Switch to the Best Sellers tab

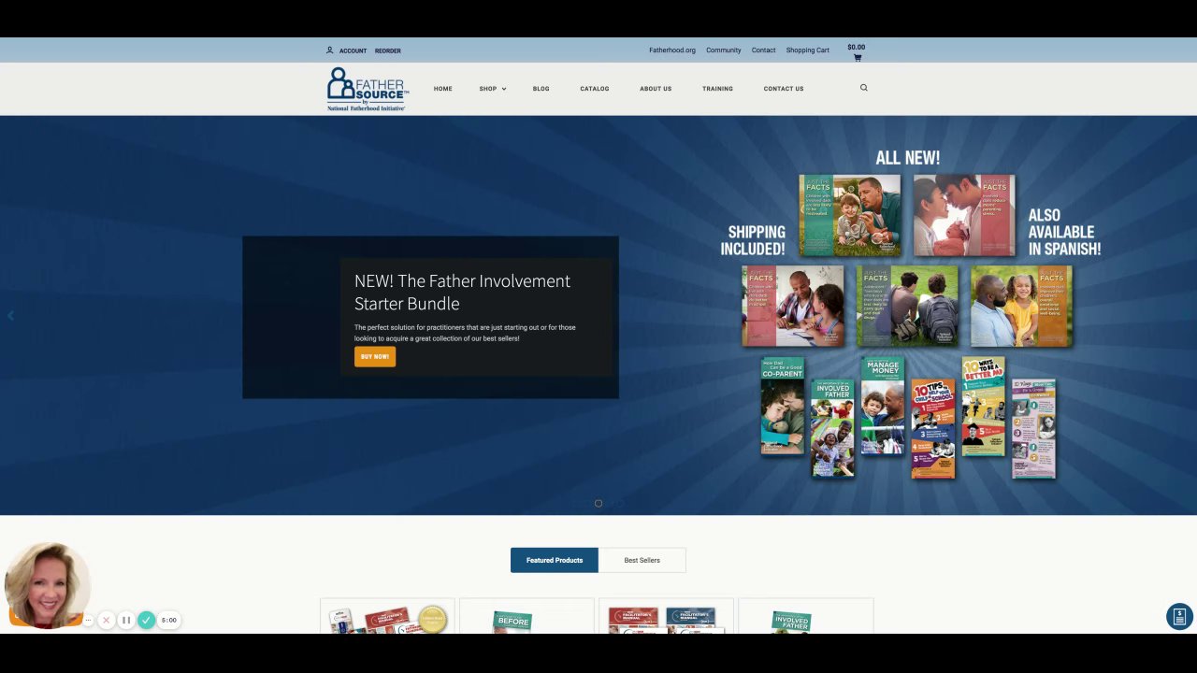pos(642,560)
